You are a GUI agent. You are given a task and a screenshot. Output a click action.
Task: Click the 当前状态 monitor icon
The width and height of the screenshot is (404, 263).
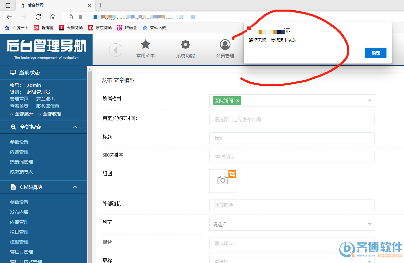pos(13,72)
